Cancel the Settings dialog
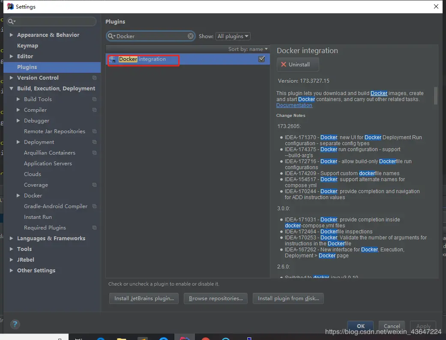The width and height of the screenshot is (446, 340). (392, 326)
